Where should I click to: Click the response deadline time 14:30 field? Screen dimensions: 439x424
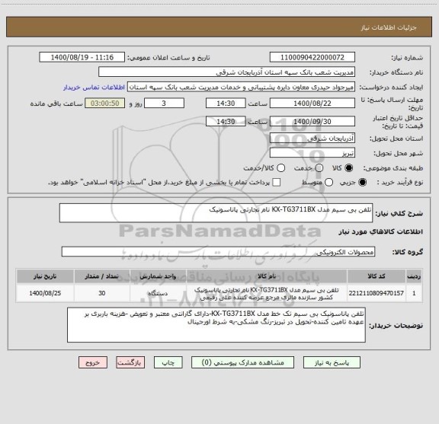click(x=226, y=104)
